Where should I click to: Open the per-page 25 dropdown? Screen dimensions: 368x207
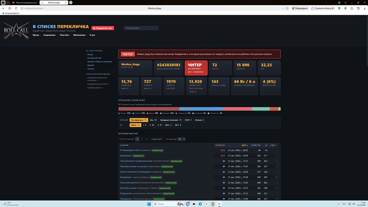181,139
